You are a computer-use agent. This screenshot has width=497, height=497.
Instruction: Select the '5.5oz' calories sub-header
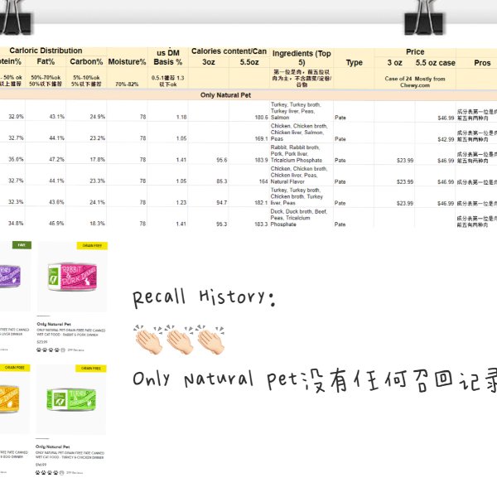(249, 62)
